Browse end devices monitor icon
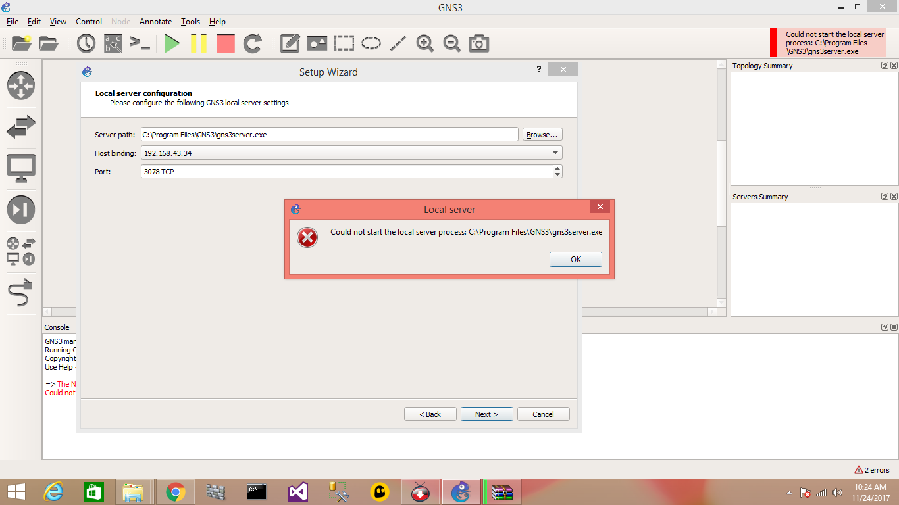The height and width of the screenshot is (505, 899). coord(21,168)
